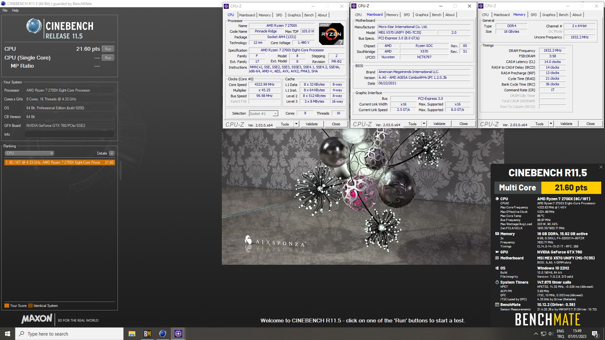Open Graphics tab in Memory CPU-Z window
Screen dimensions: 605x340
(x=549, y=15)
